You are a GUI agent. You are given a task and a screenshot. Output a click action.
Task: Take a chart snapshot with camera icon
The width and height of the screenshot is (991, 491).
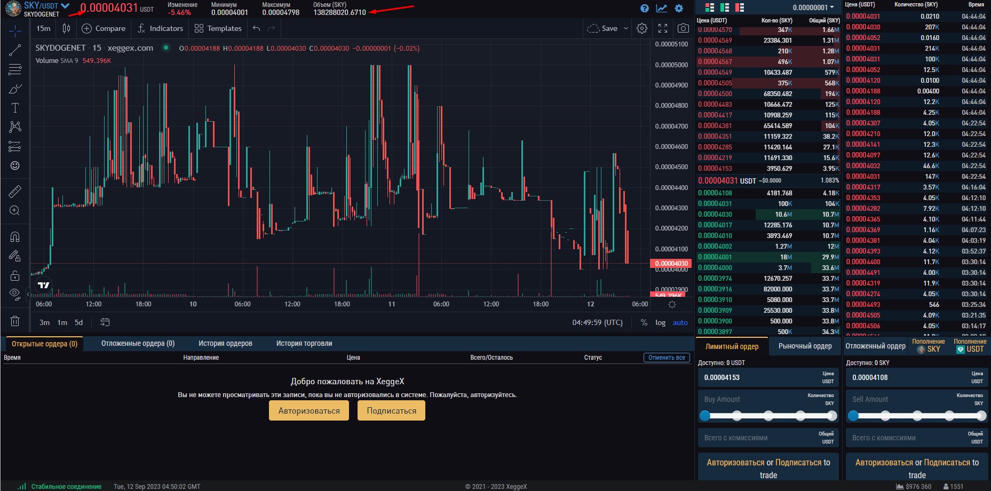click(683, 28)
